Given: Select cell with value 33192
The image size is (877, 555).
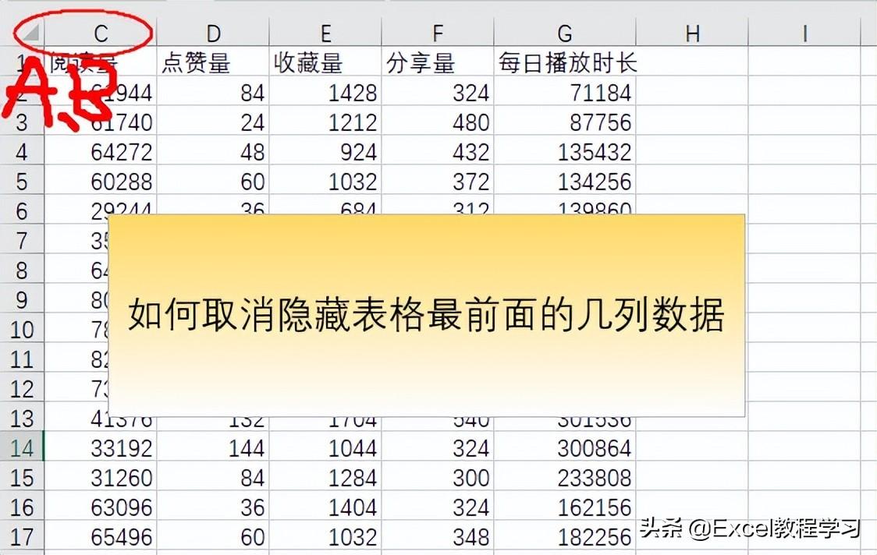Looking at the screenshot, I should click(x=101, y=447).
